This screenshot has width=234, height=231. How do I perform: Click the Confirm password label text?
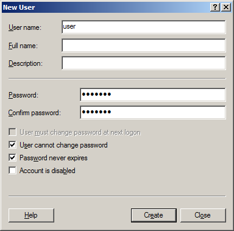click(34, 113)
